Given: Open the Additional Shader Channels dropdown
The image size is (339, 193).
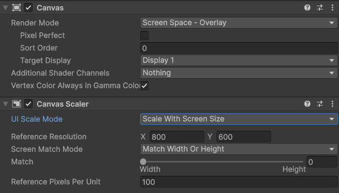Looking at the screenshot, I should click(x=239, y=73).
